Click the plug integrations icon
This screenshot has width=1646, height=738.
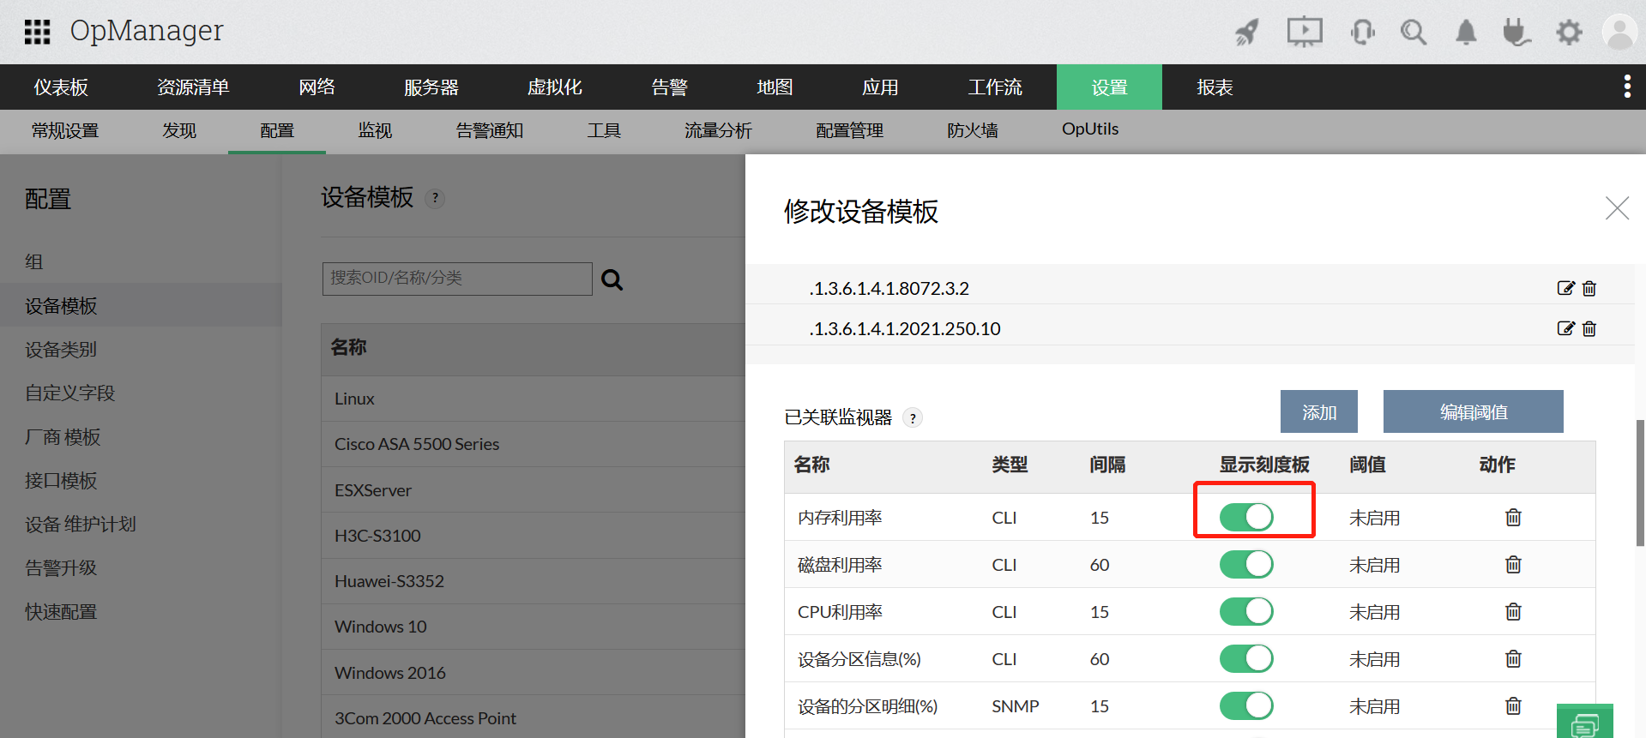pyautogui.click(x=1516, y=33)
